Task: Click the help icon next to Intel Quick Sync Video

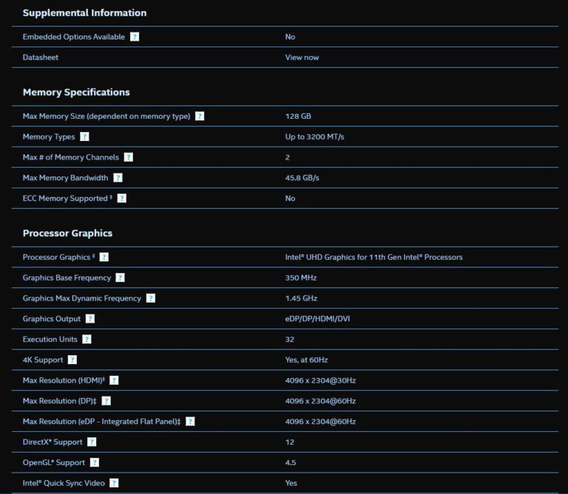Action: 114,483
